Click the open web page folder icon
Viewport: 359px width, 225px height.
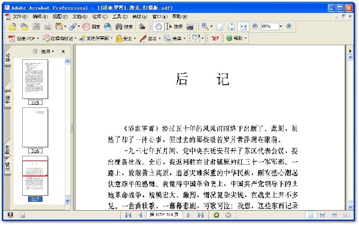tap(24, 27)
